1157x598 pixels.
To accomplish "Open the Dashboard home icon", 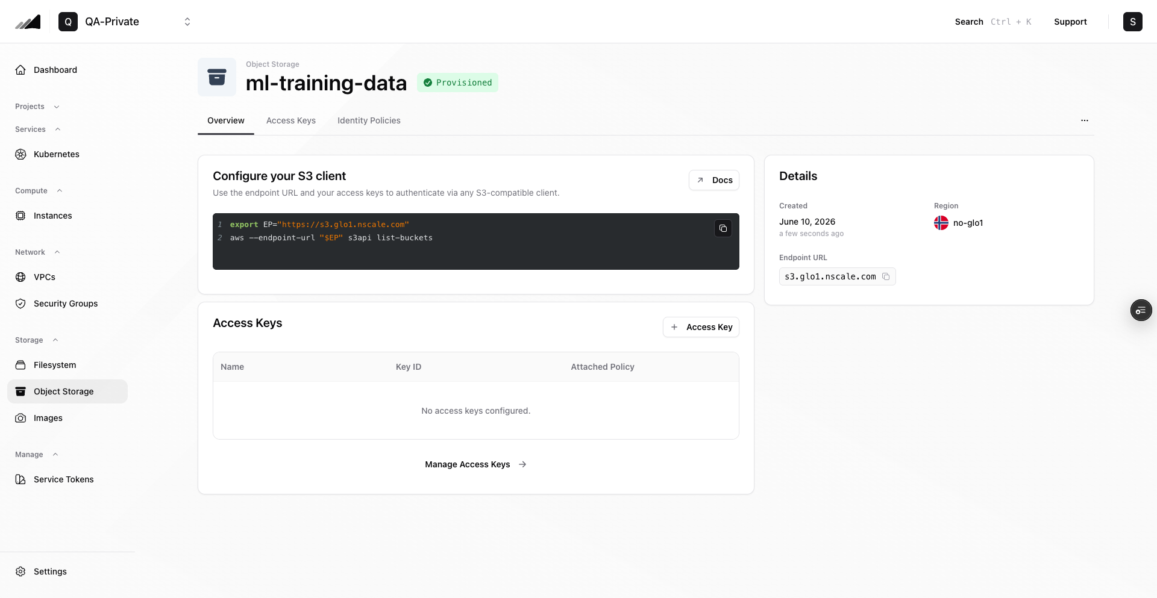I will [20, 70].
